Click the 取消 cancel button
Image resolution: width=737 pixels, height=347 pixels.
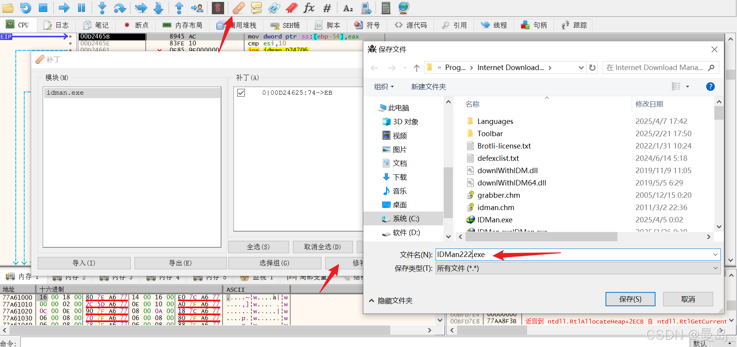click(x=688, y=299)
